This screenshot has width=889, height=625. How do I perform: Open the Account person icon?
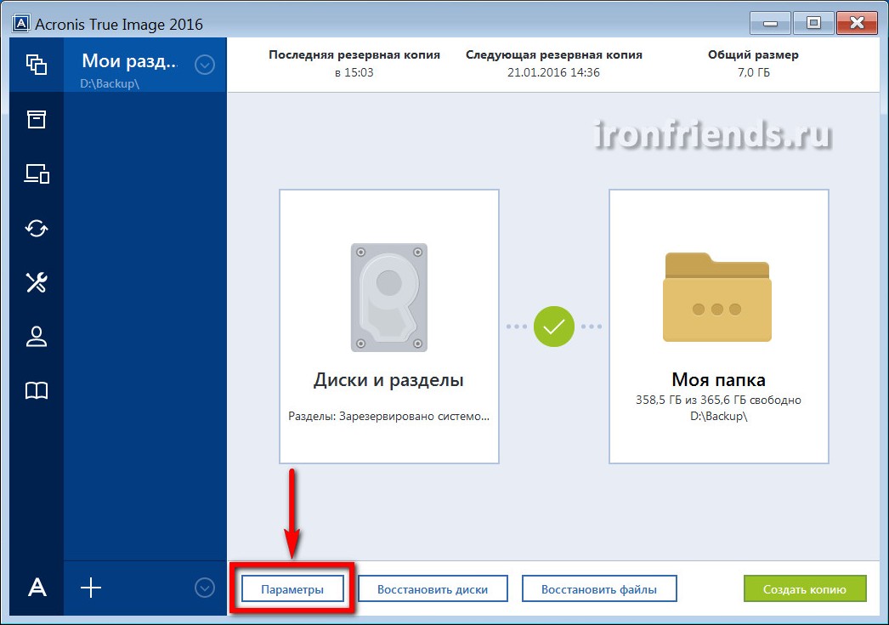(36, 337)
